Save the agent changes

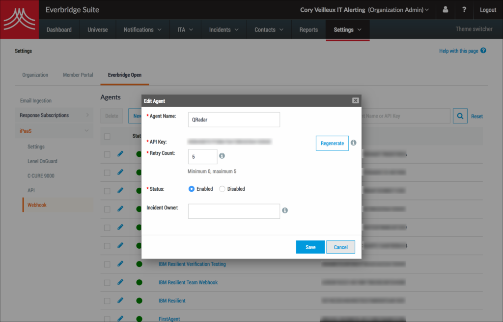(310, 247)
